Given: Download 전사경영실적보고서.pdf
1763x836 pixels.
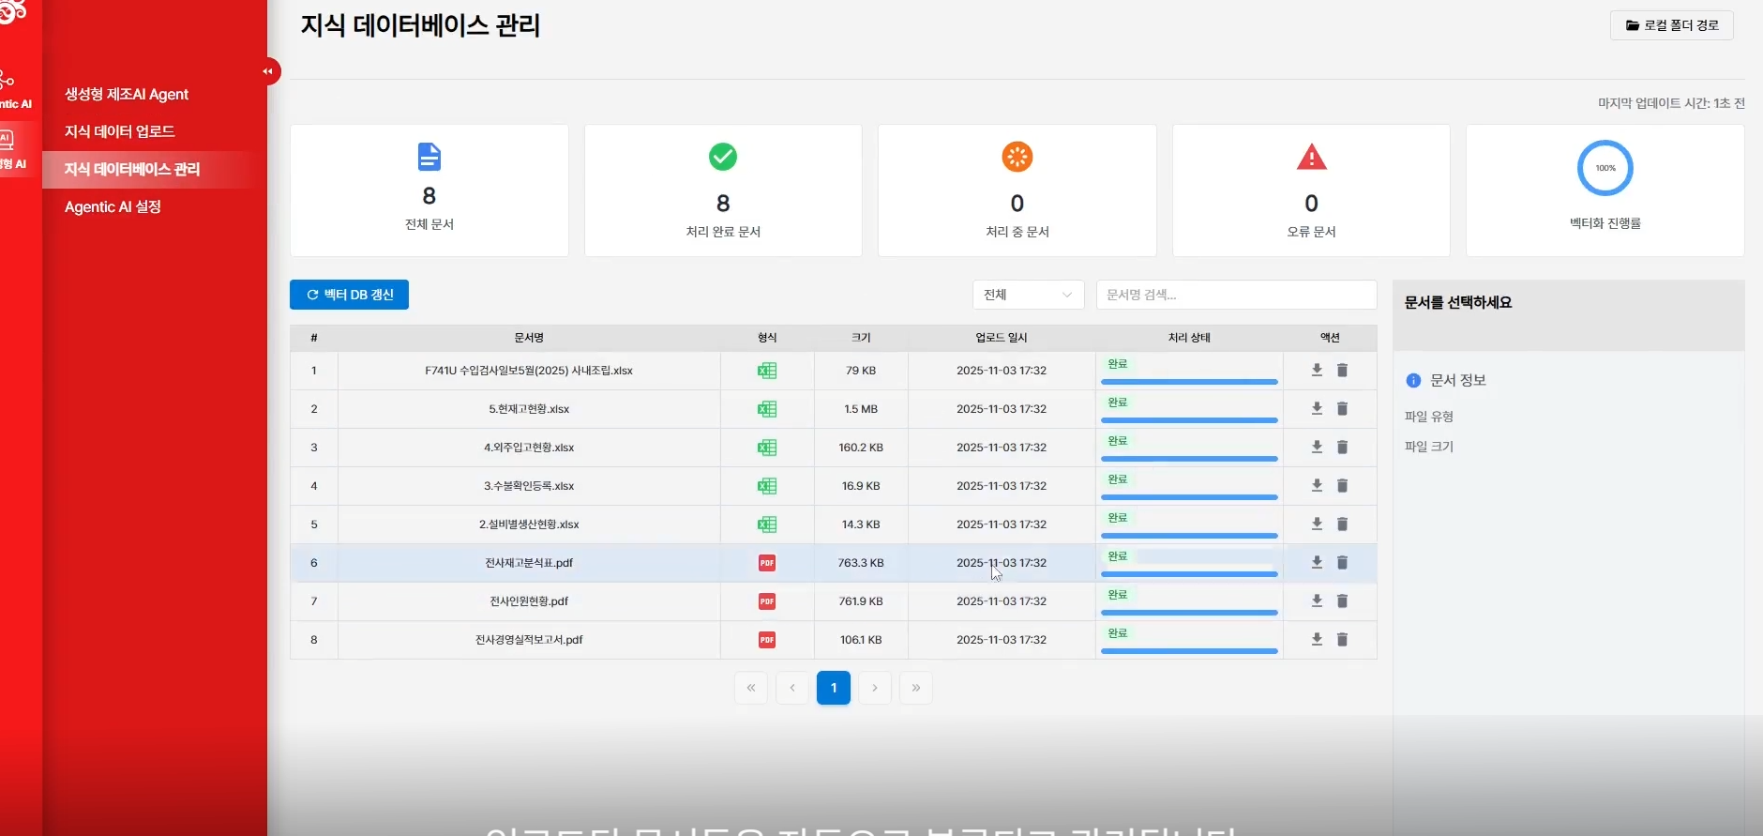Looking at the screenshot, I should pyautogui.click(x=1317, y=639).
